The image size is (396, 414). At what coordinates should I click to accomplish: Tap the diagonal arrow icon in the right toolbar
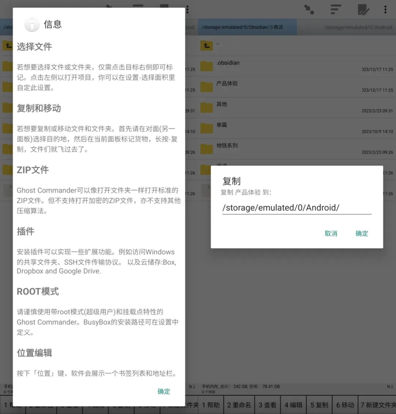click(309, 10)
